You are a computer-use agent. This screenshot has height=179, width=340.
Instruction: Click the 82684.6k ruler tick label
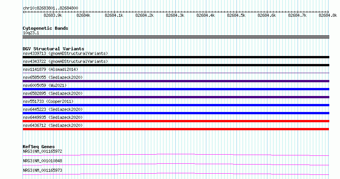pos(267,15)
